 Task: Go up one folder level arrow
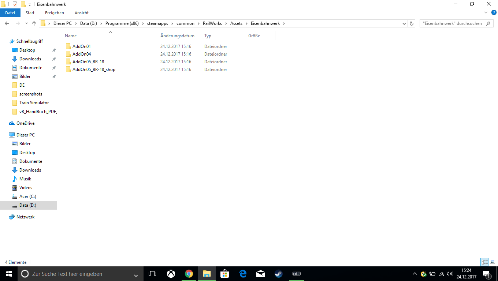(34, 23)
